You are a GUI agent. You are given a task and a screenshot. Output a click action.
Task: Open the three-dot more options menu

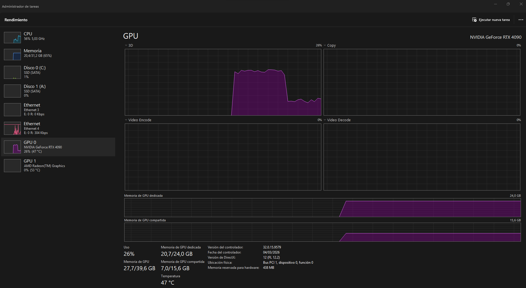[521, 20]
